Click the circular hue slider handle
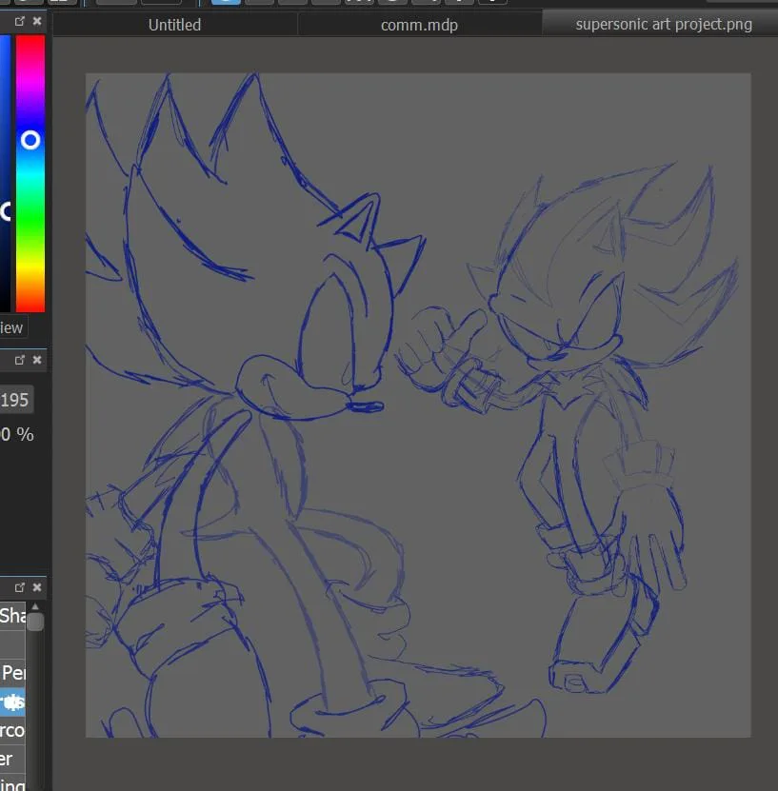The width and height of the screenshot is (778, 791). coord(30,140)
